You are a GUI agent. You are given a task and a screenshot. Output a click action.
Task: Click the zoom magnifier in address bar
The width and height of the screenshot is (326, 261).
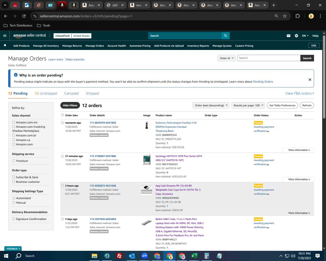click(277, 16)
